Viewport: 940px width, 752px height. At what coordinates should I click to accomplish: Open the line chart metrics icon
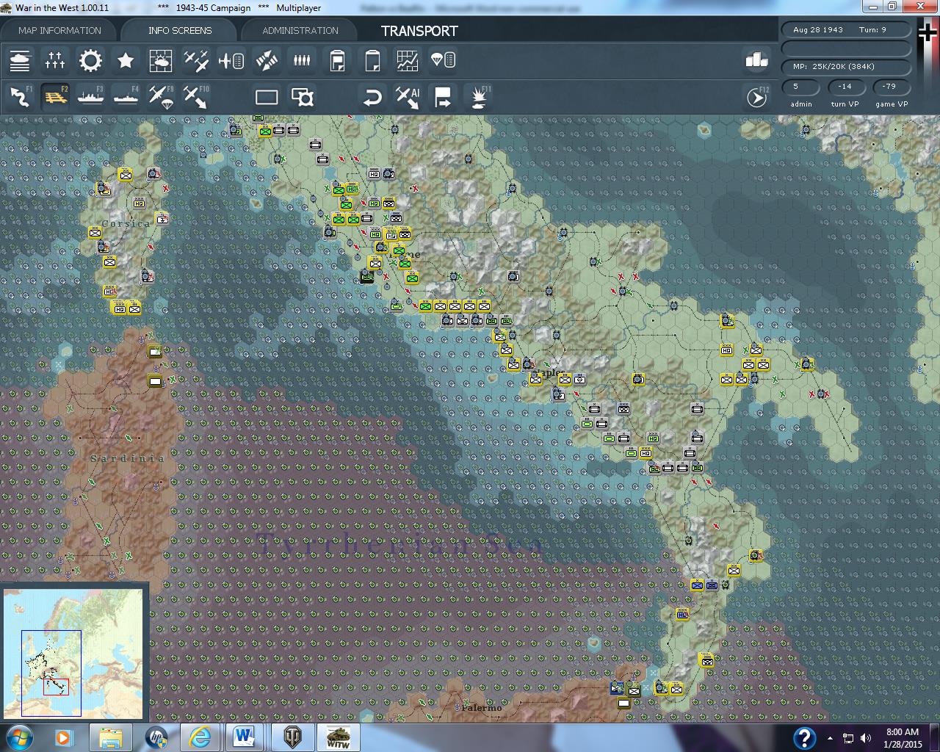point(408,60)
